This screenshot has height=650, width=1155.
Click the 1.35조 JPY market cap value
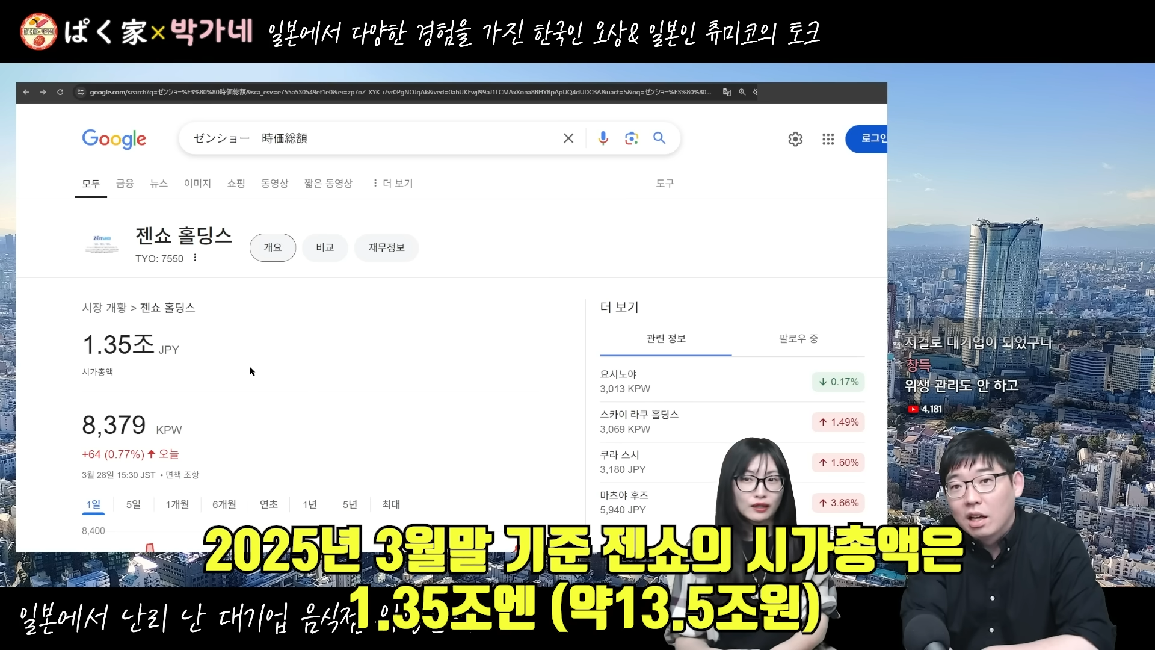point(131,345)
